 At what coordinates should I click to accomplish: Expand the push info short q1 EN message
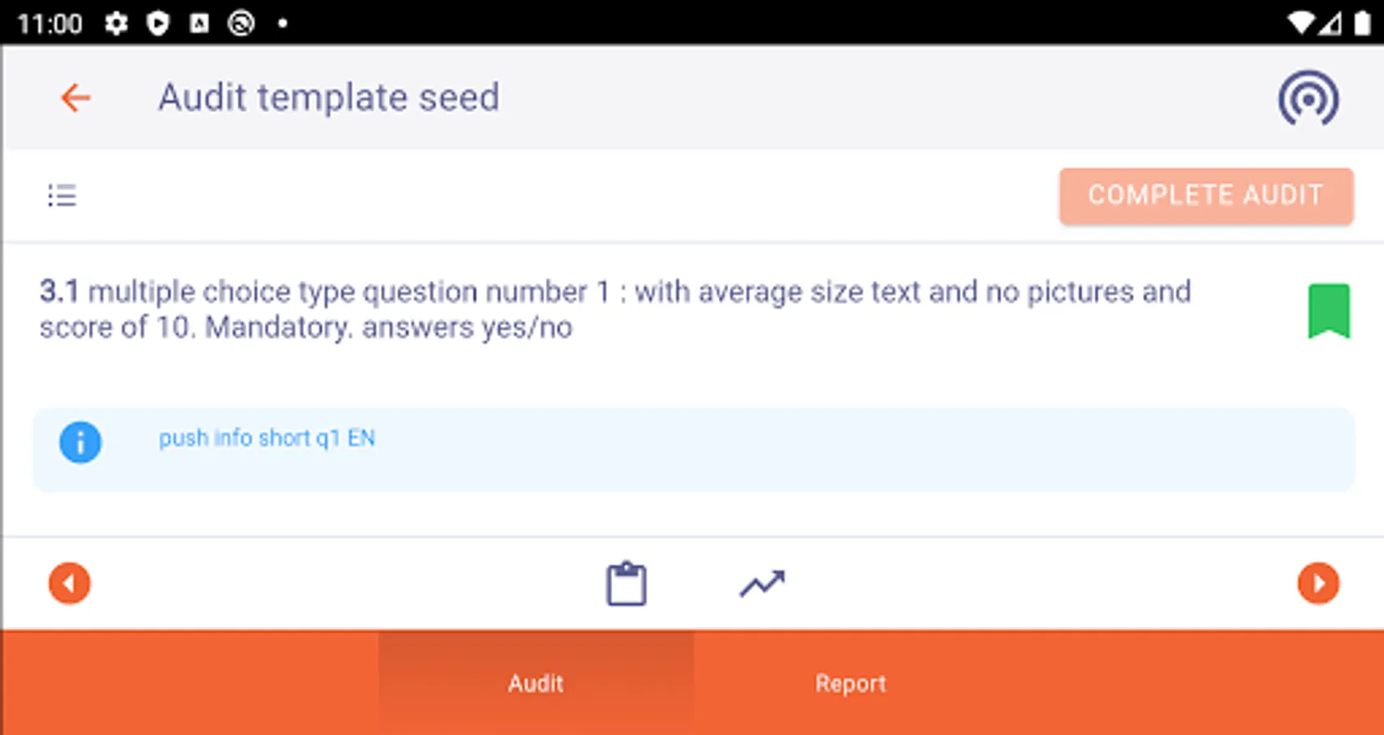point(267,439)
